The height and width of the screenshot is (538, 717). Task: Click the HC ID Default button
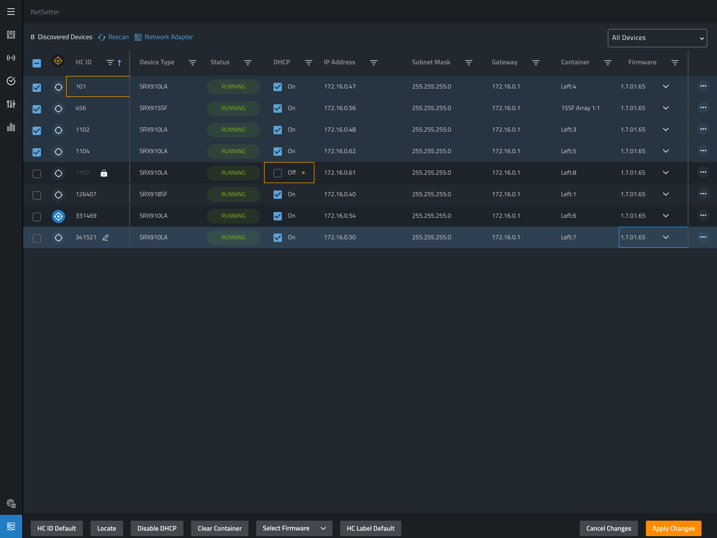tap(57, 528)
